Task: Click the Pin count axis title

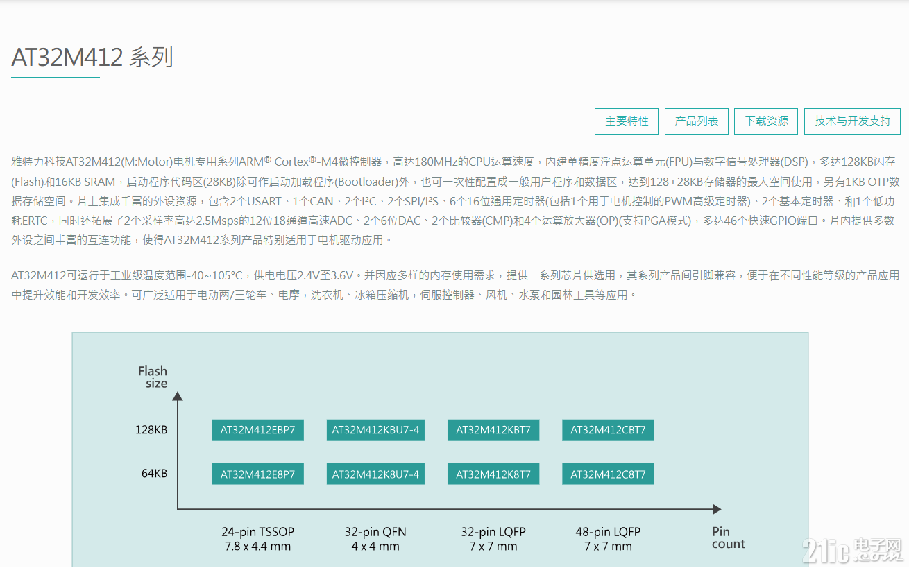Action: coord(728,538)
